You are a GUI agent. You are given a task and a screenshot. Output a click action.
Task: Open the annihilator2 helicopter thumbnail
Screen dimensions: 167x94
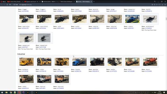point(150,19)
